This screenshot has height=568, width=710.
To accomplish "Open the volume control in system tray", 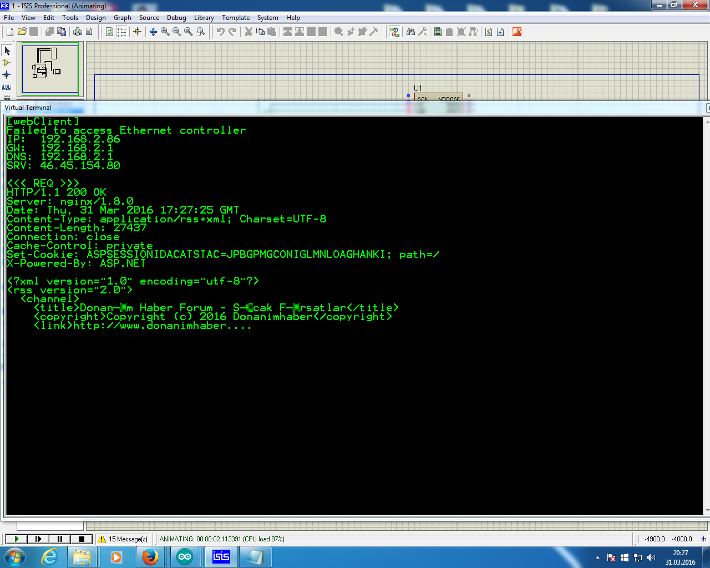I will coord(651,557).
